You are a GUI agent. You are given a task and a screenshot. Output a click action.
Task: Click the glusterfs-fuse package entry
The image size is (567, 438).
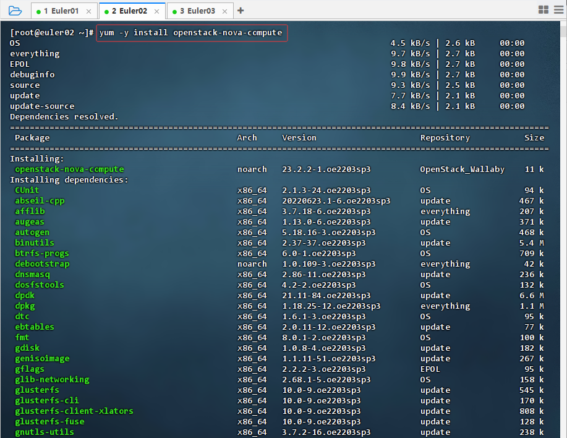click(49, 421)
